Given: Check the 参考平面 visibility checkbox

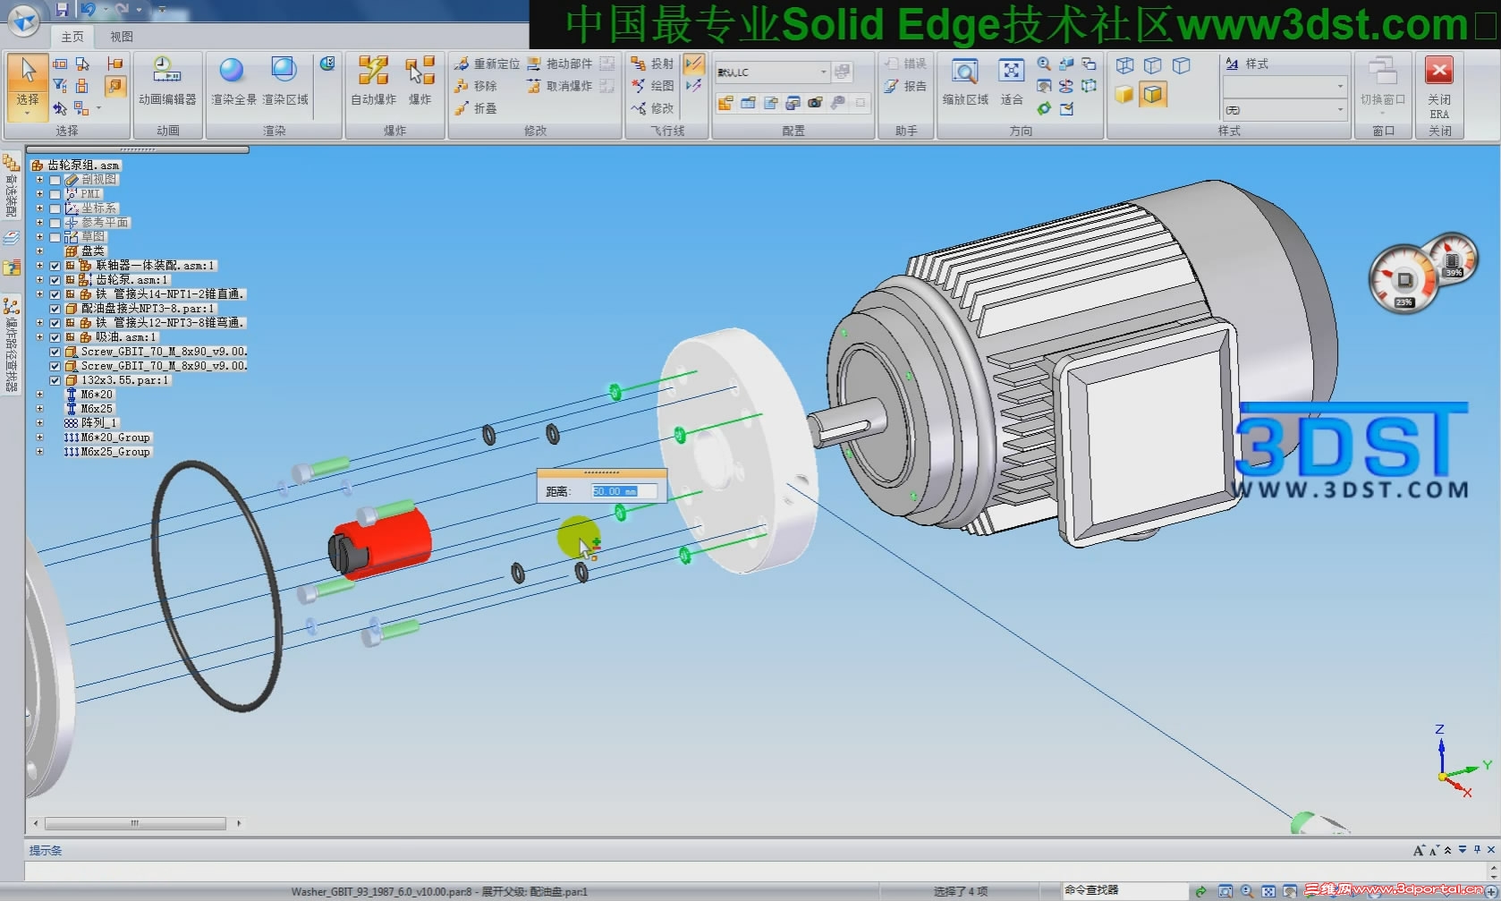Looking at the screenshot, I should [x=55, y=223].
